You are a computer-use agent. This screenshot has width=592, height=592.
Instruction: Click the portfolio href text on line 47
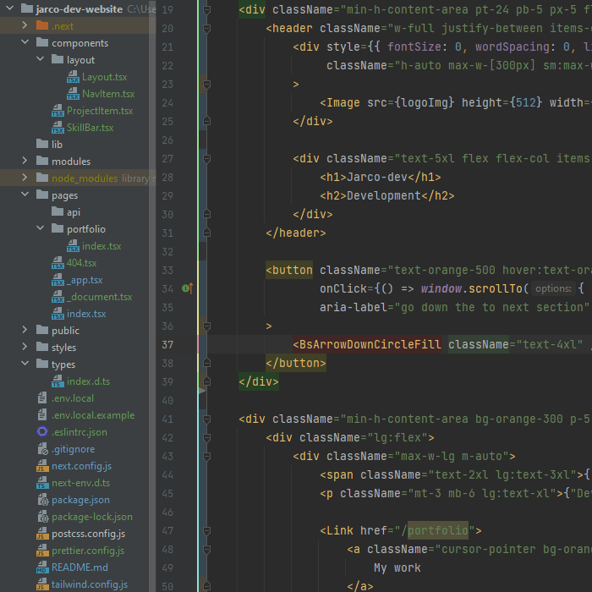tap(437, 530)
